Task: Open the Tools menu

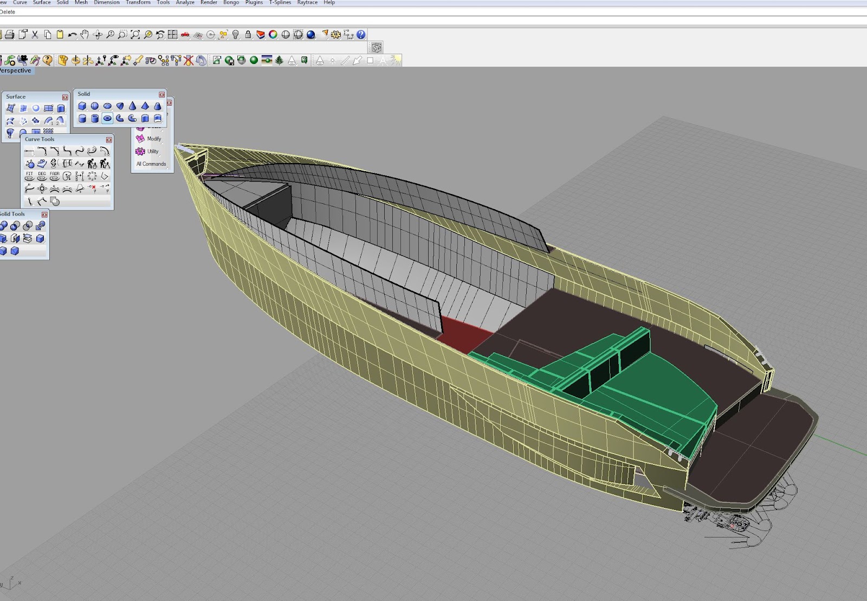Action: pyautogui.click(x=163, y=3)
